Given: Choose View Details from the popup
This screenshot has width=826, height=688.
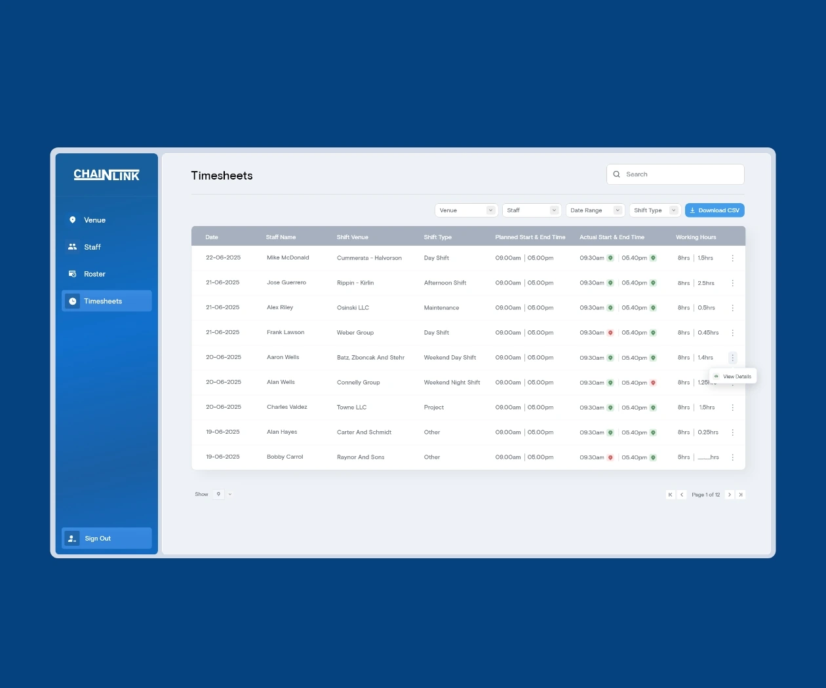Looking at the screenshot, I should (x=733, y=377).
